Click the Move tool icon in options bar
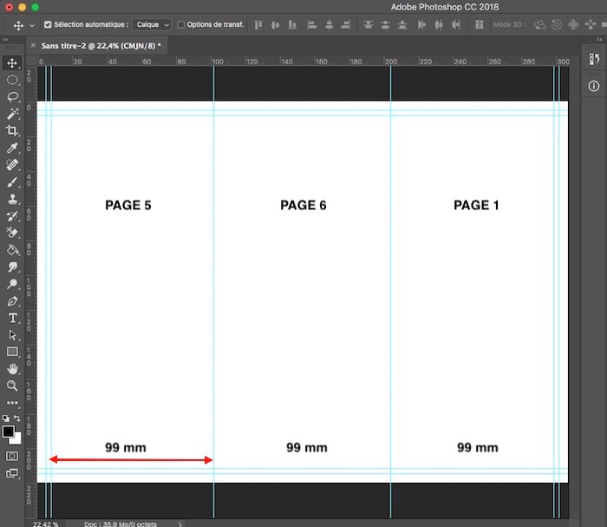This screenshot has height=527, width=607. 18,25
